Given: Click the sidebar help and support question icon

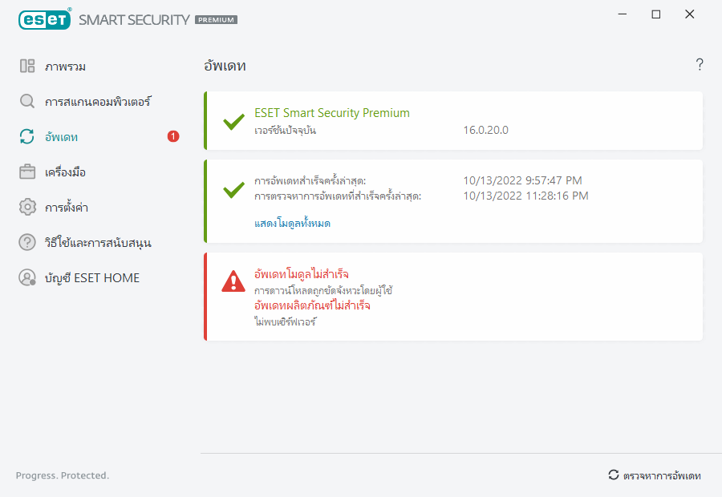Looking at the screenshot, I should coord(27,242).
